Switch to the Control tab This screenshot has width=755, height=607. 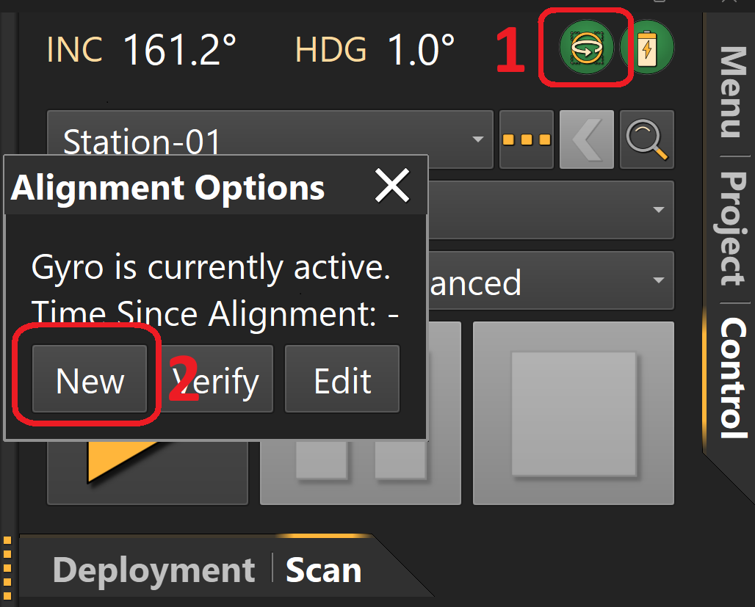(731, 369)
